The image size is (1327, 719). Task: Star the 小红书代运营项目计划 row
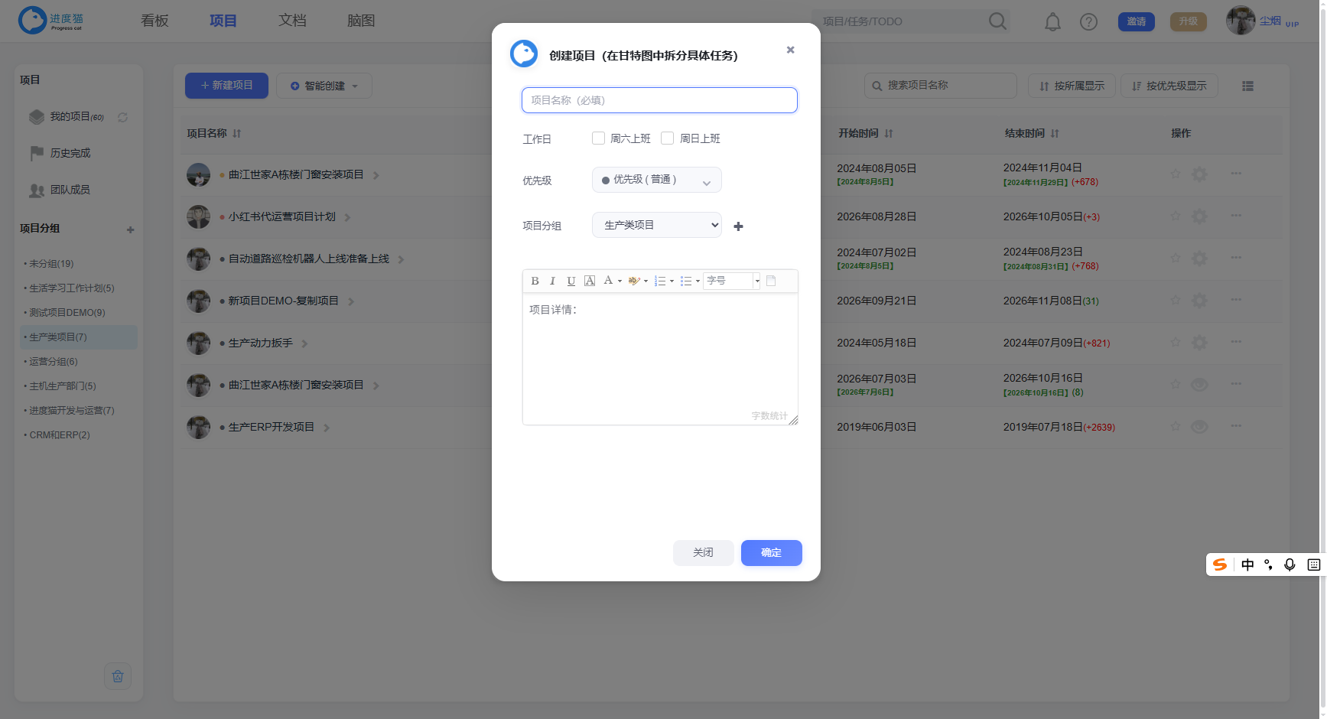click(1176, 216)
